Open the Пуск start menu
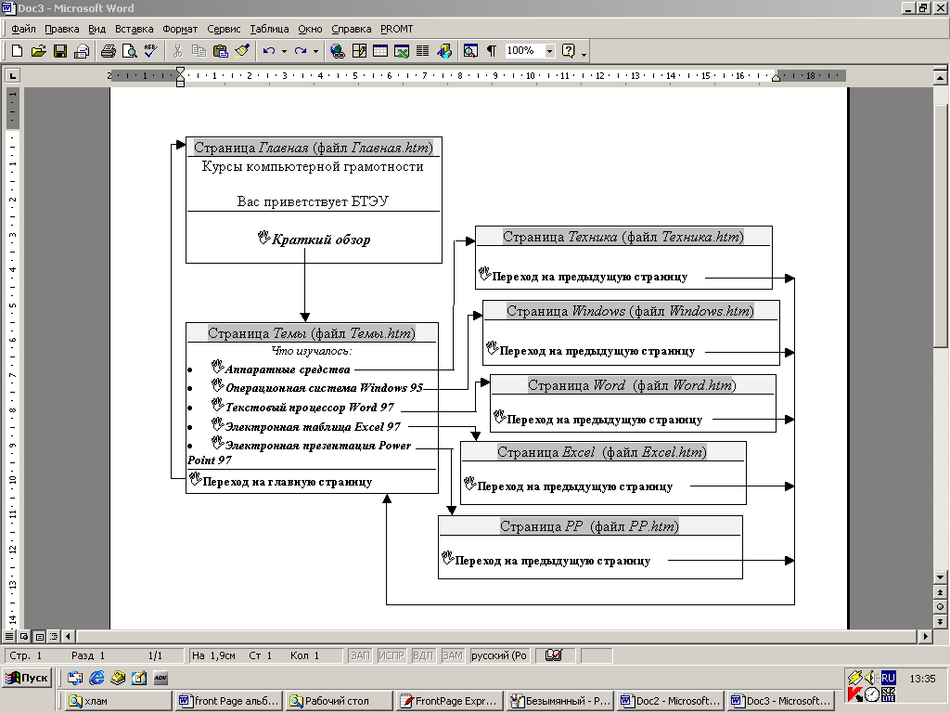Screen dimensions: 950x713 [27, 677]
